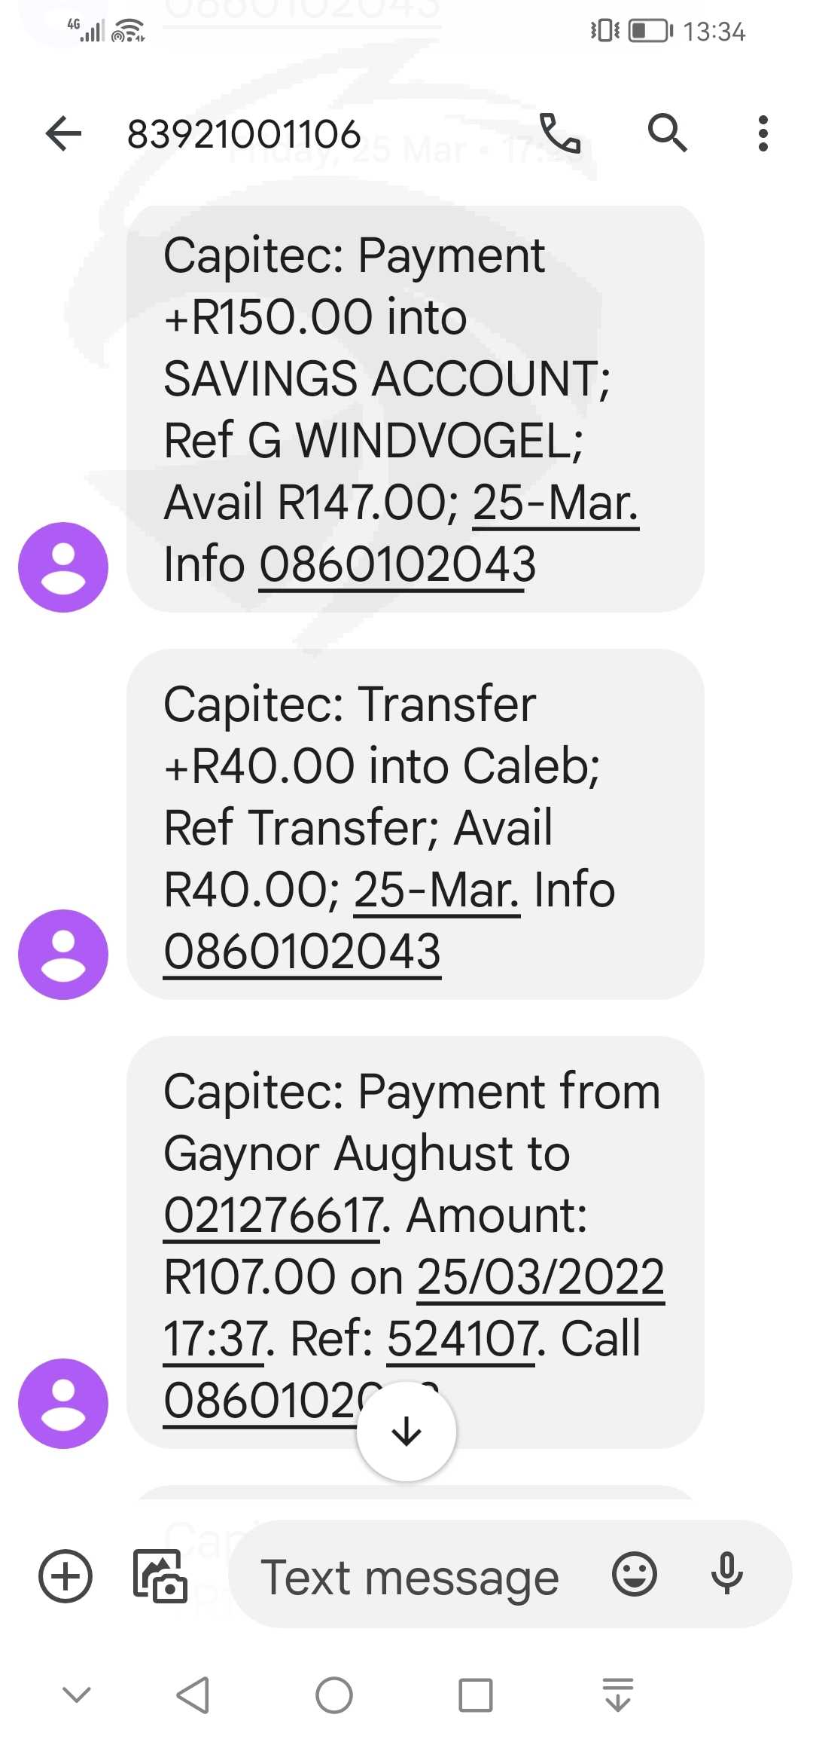Tap the plus icon to add attachment
The width and height of the screenshot is (813, 1742).
tap(65, 1575)
